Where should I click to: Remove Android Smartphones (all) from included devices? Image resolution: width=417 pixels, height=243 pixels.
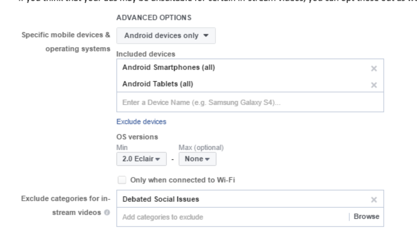click(374, 68)
